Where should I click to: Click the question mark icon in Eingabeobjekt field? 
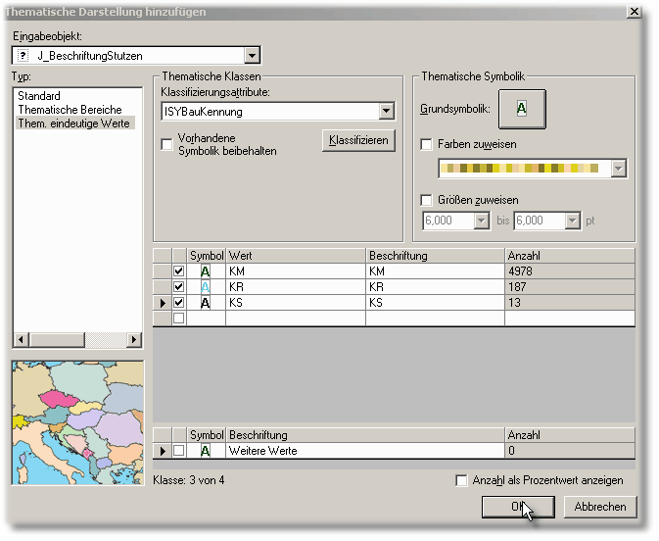(x=23, y=56)
